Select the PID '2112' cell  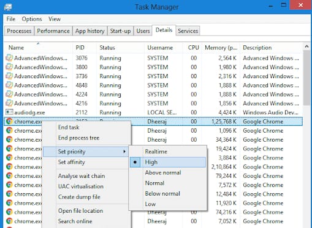pyautogui.click(x=82, y=112)
